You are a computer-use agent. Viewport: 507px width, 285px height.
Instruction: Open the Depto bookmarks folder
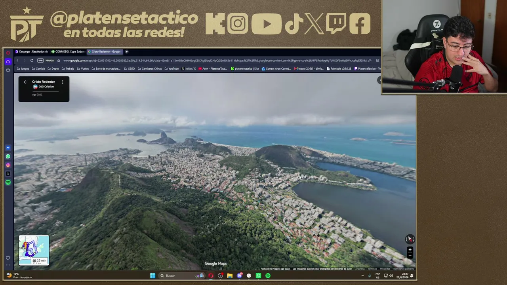tap(53, 68)
